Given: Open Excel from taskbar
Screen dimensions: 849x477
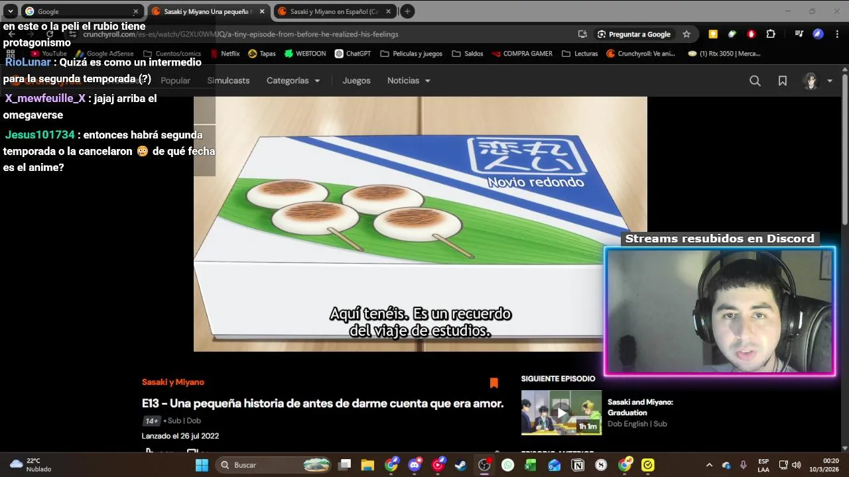Looking at the screenshot, I should click(531, 465).
